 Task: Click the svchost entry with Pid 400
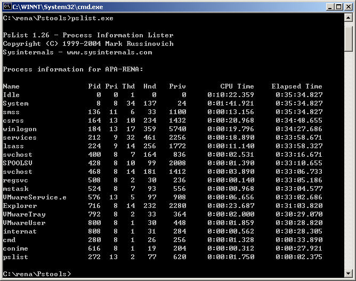tap(18, 155)
